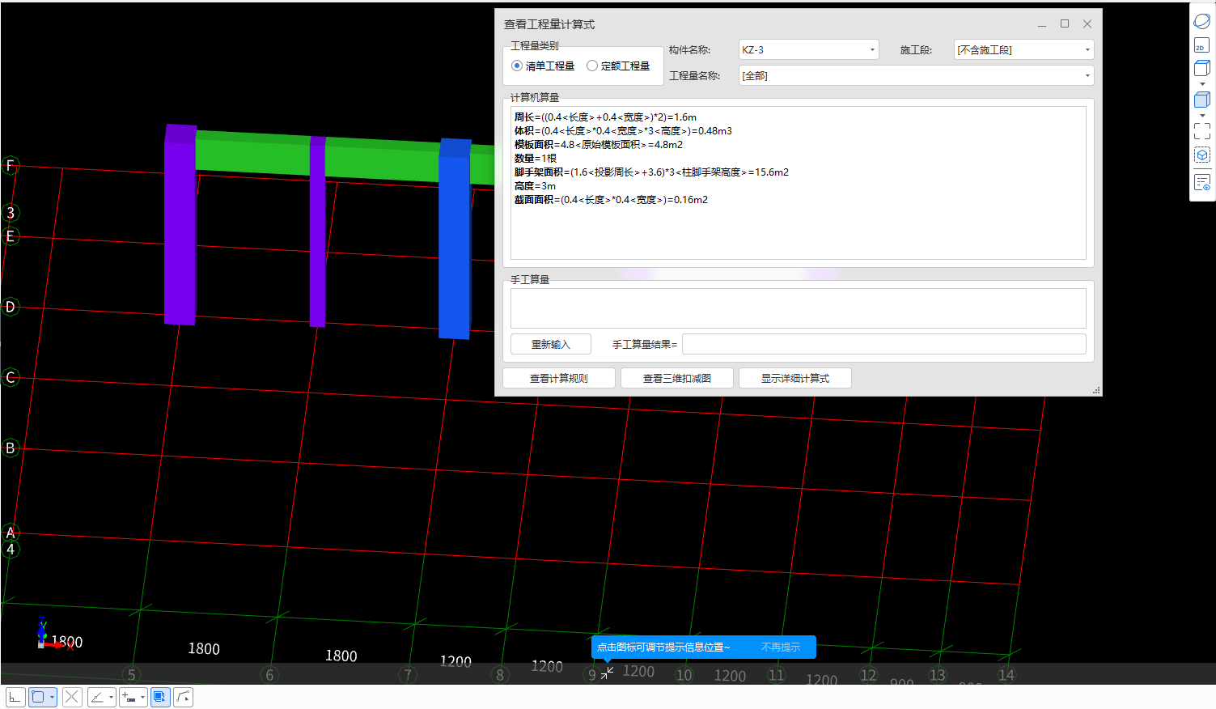
Task: Click the dashed-square zoom extents icon
Action: (x=1202, y=131)
